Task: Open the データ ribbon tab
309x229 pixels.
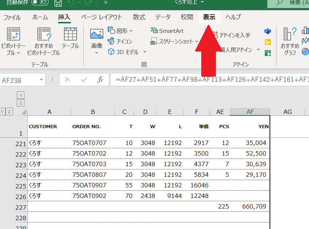Action: coord(163,17)
